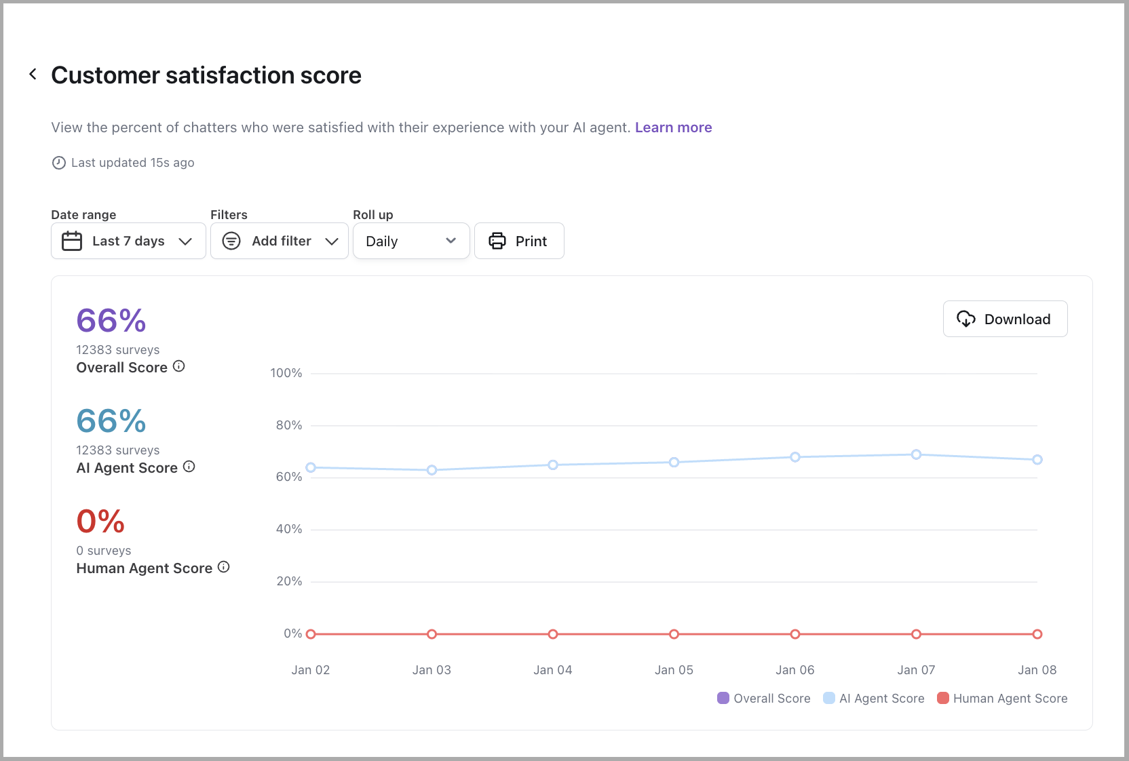Go back using the left chevron
The width and height of the screenshot is (1129, 761).
(33, 74)
